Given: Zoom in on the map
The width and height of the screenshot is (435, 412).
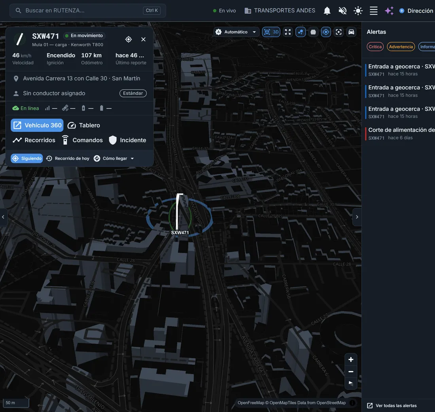Looking at the screenshot, I should [x=351, y=359].
